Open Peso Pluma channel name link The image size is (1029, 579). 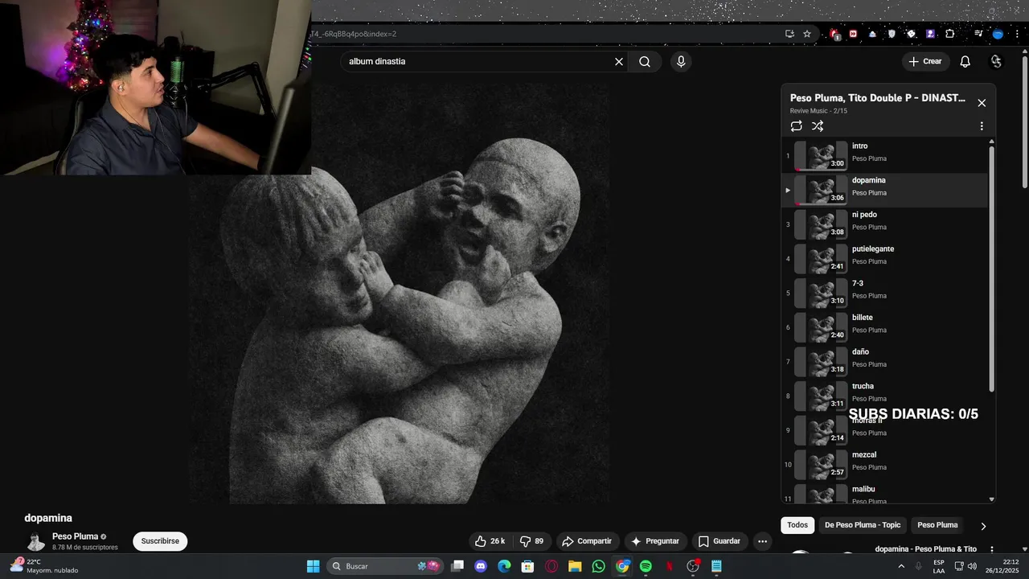[x=75, y=536]
